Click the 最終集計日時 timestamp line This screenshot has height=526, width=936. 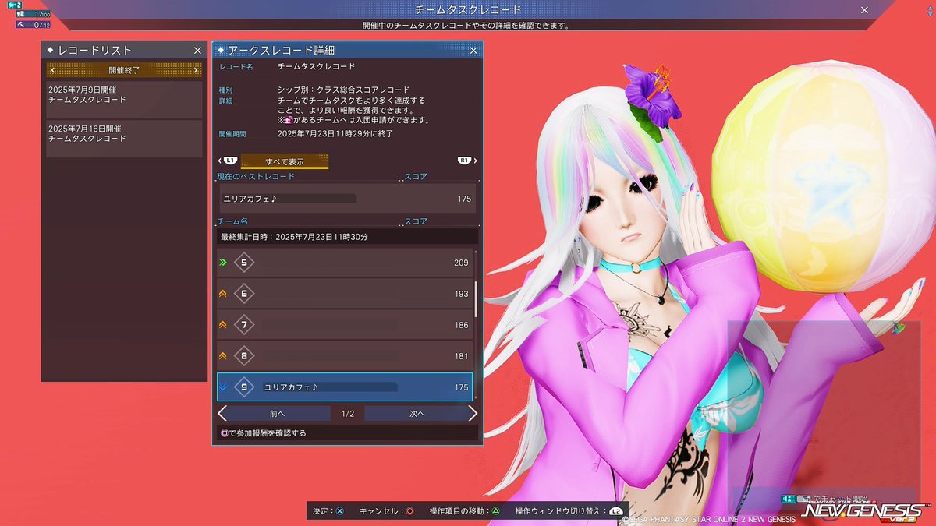click(294, 236)
